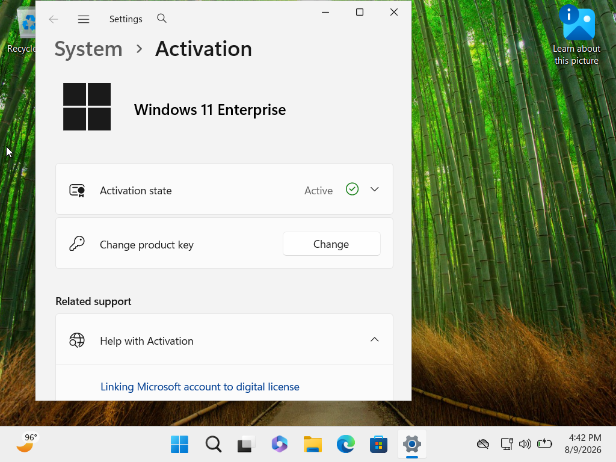616x462 pixels.
Task: Click the volume speaker tray icon
Action: click(525, 444)
